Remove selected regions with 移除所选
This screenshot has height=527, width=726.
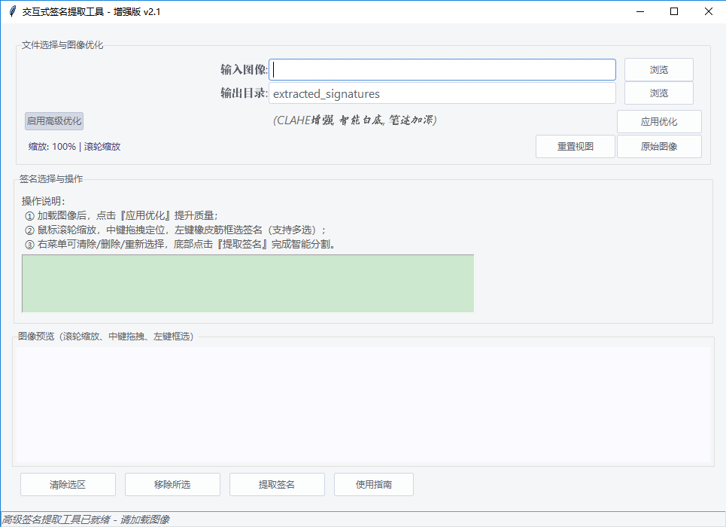tap(172, 484)
